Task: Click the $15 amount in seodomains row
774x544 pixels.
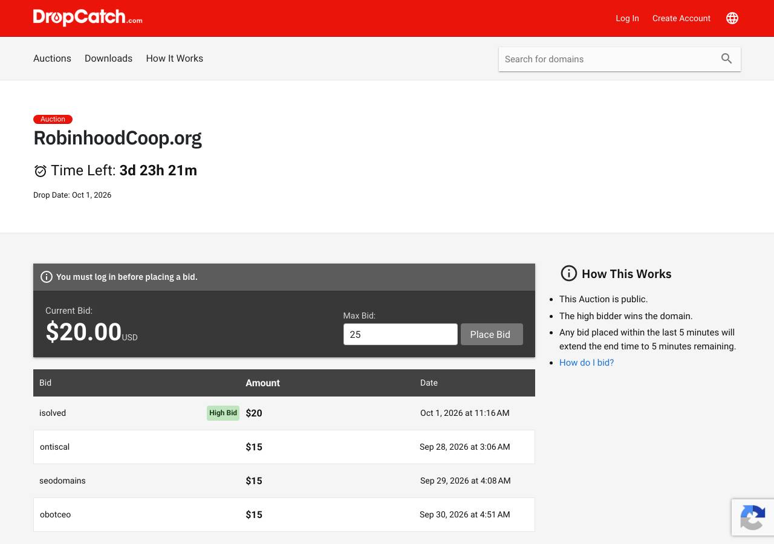Action: tap(254, 481)
